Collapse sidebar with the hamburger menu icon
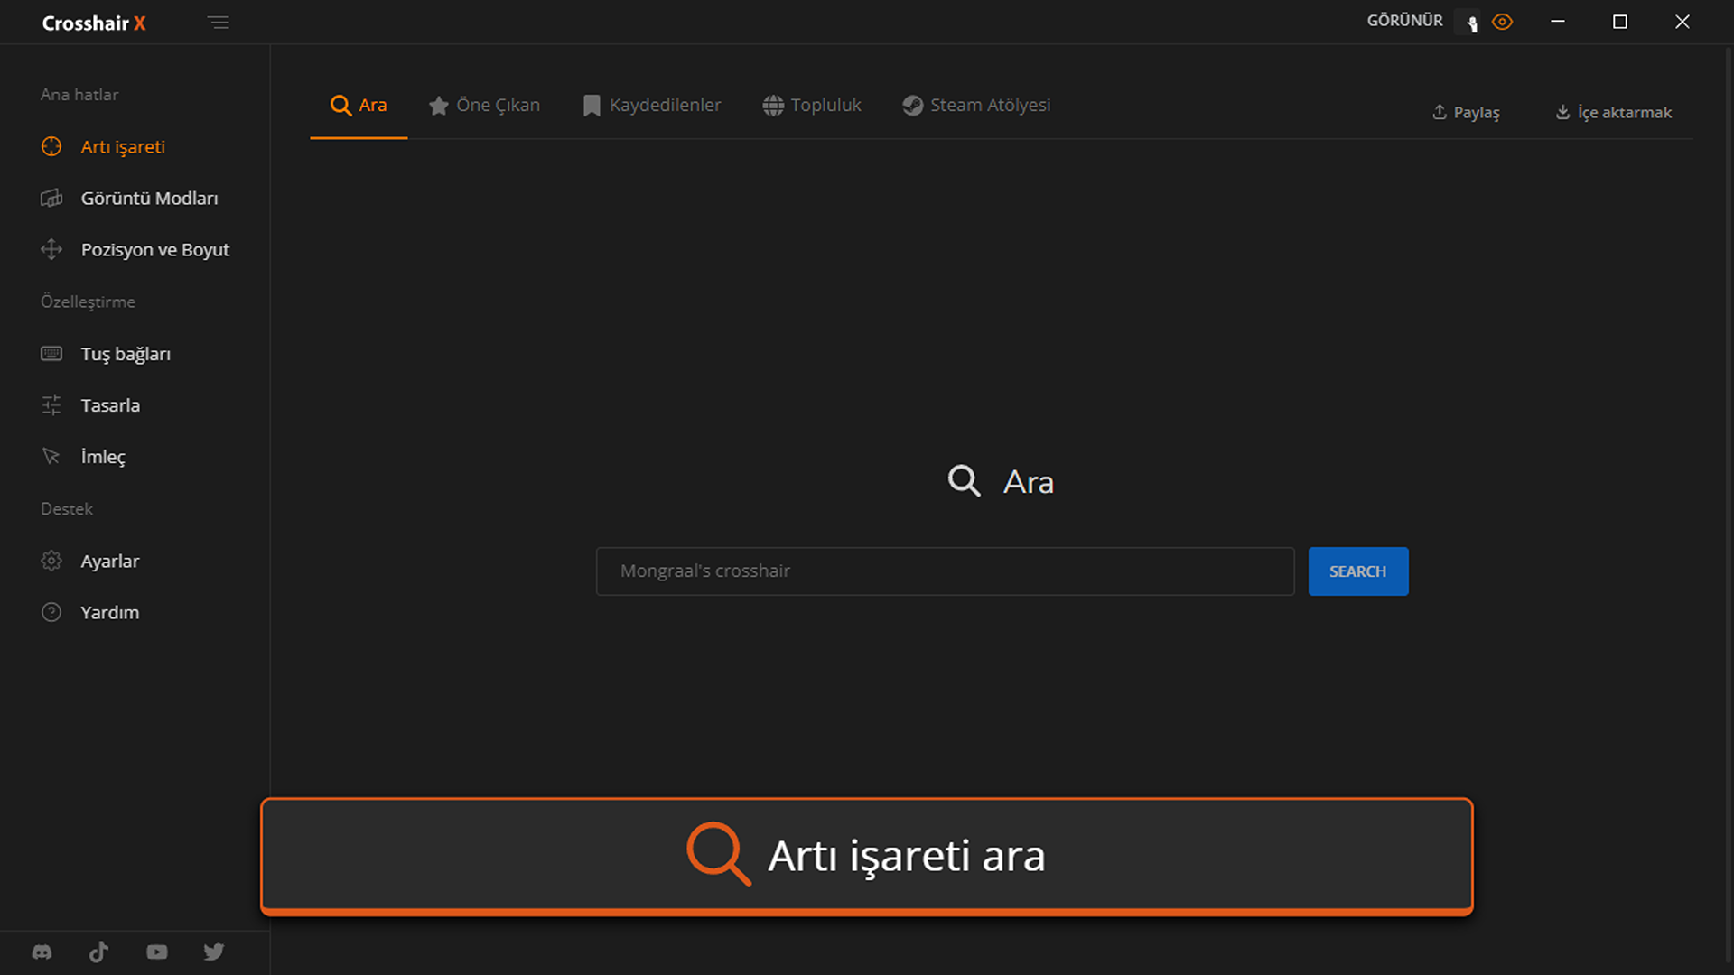Viewport: 1734px width, 975px height. click(x=218, y=23)
